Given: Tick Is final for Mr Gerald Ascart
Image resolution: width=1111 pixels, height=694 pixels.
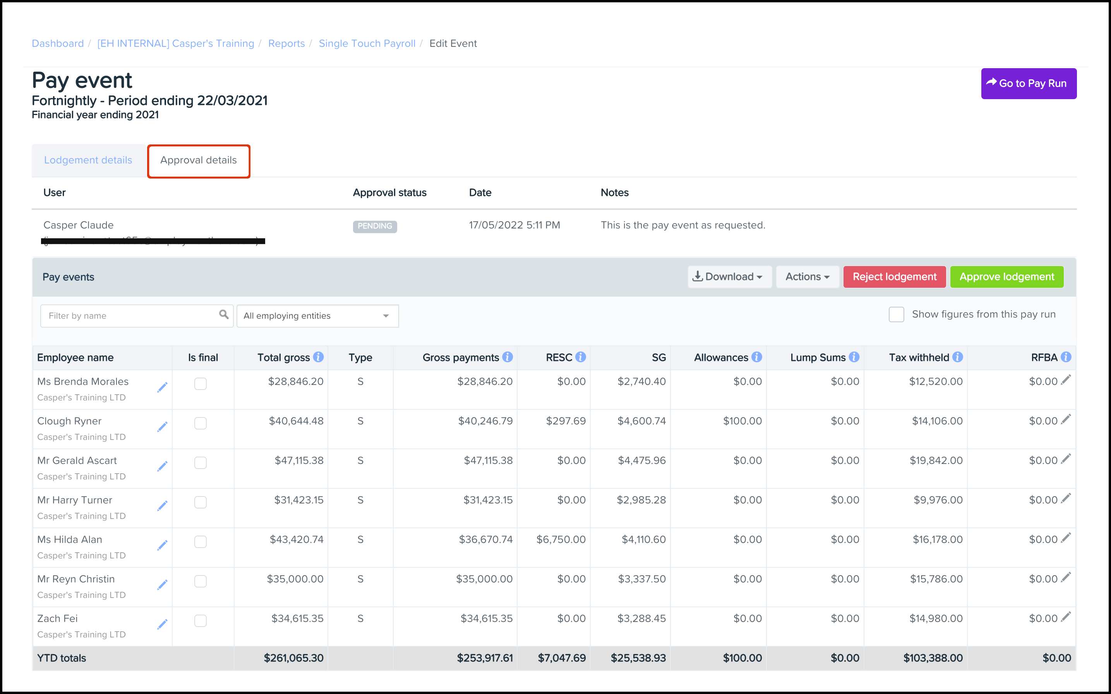Looking at the screenshot, I should [201, 463].
